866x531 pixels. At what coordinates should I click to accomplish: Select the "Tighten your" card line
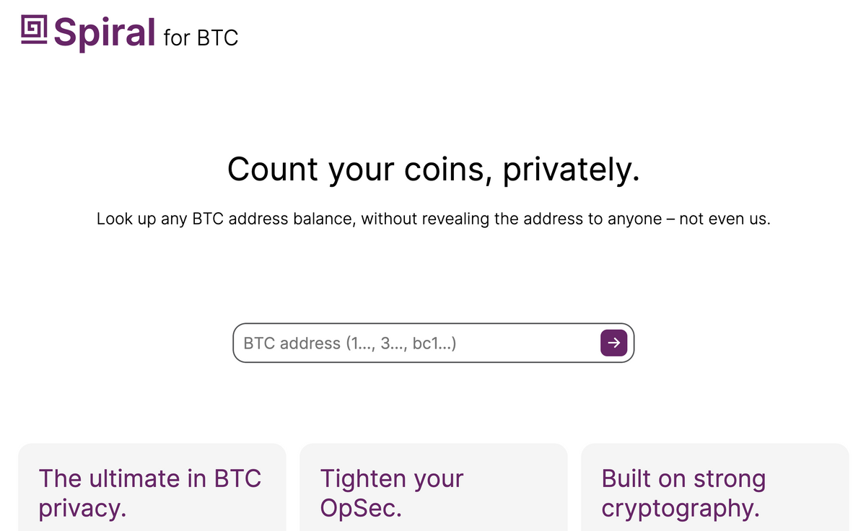click(x=392, y=478)
